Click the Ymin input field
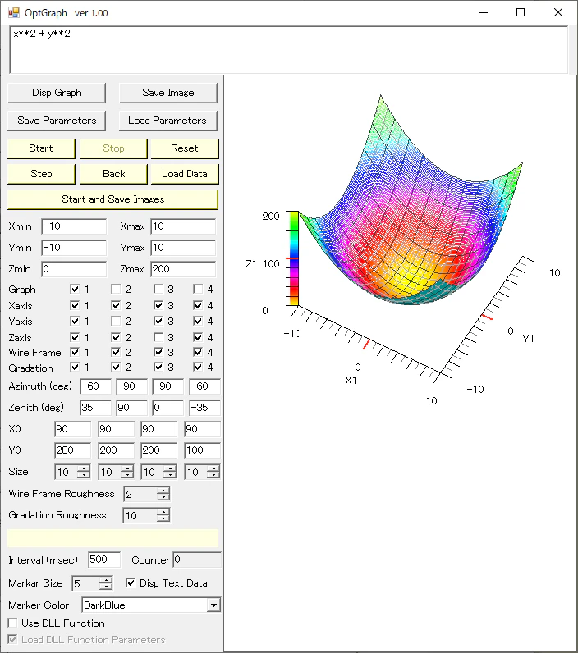The image size is (578, 653). tap(74, 248)
